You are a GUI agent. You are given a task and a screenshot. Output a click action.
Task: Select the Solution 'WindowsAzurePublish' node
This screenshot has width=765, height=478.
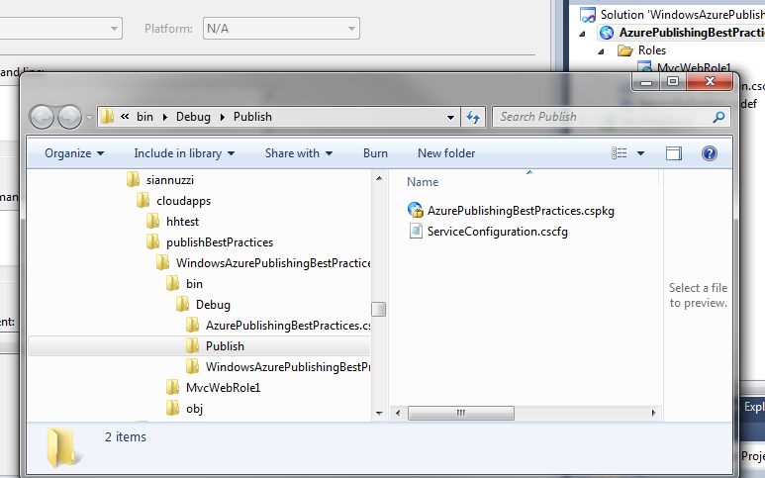682,15
